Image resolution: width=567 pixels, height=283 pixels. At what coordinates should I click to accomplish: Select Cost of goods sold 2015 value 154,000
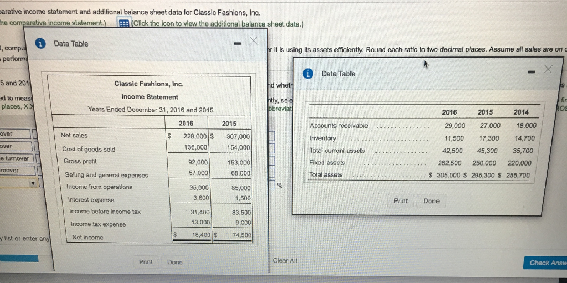click(x=238, y=147)
